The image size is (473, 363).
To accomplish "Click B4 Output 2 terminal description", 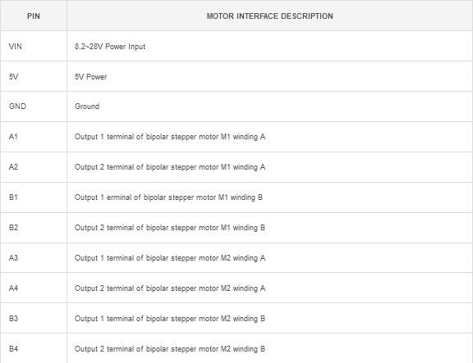I will click(170, 349).
